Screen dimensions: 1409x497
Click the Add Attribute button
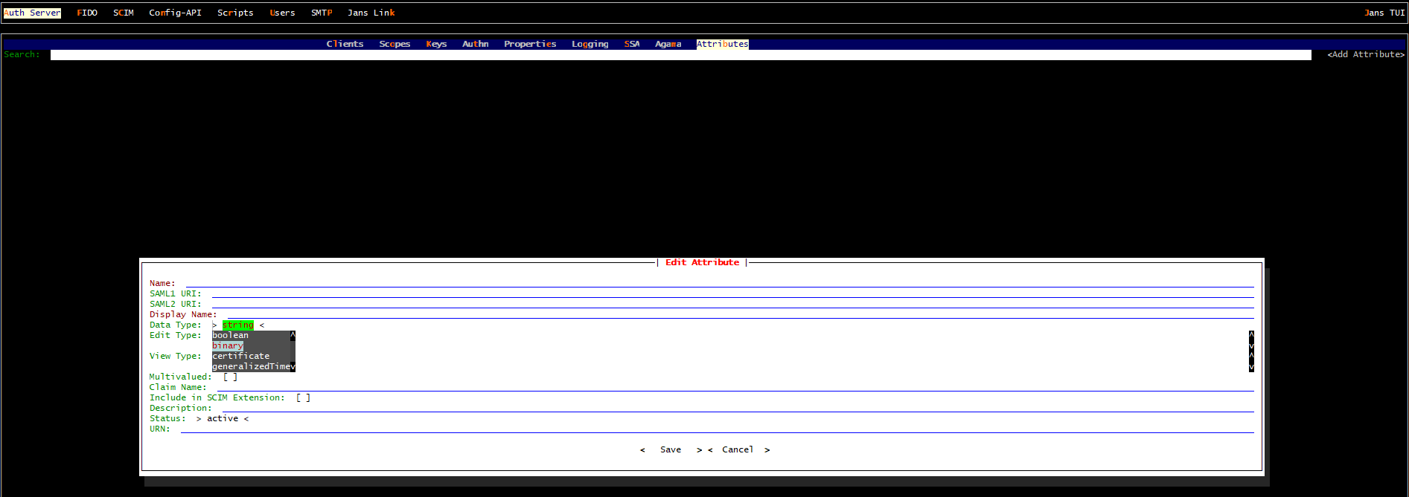(1366, 55)
